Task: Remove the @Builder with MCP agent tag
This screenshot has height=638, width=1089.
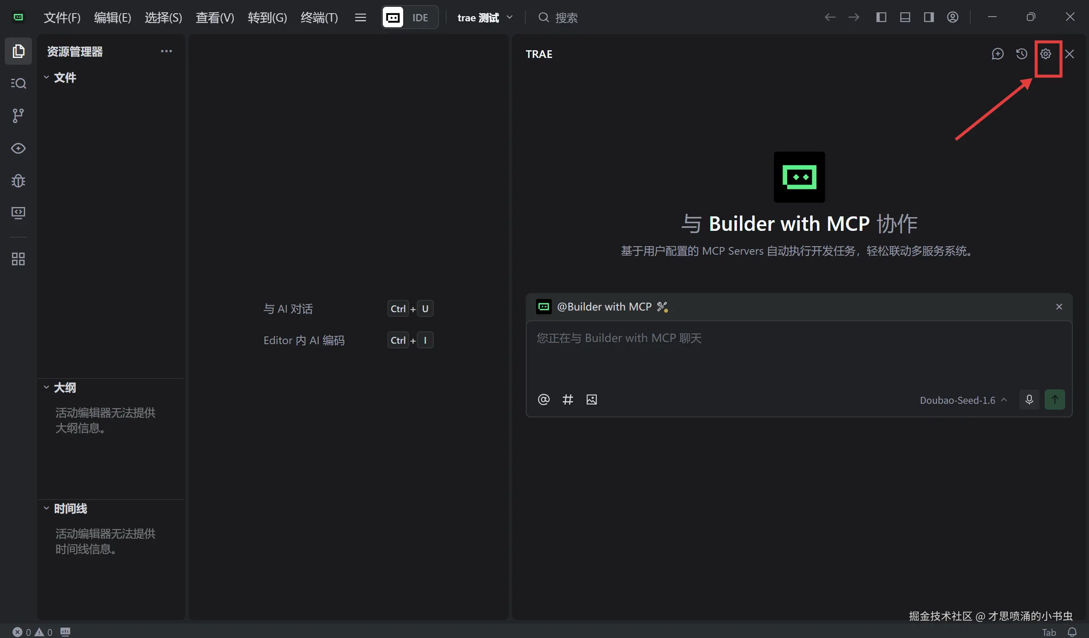Action: tap(1059, 307)
